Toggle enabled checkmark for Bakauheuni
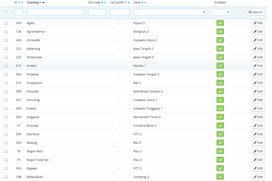The width and height of the screenshot is (272, 181). pyautogui.click(x=220, y=177)
